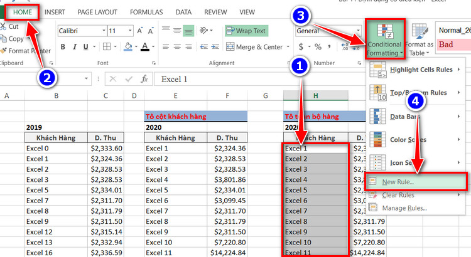Open Format as Table gallery
Screen dimensions: 471x257
click(420, 40)
